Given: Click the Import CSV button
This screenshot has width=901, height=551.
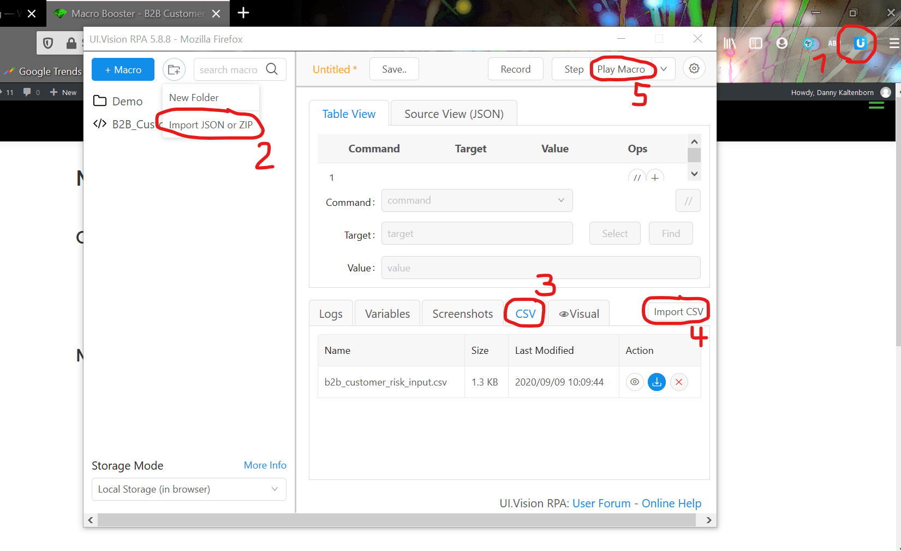Looking at the screenshot, I should pos(678,312).
